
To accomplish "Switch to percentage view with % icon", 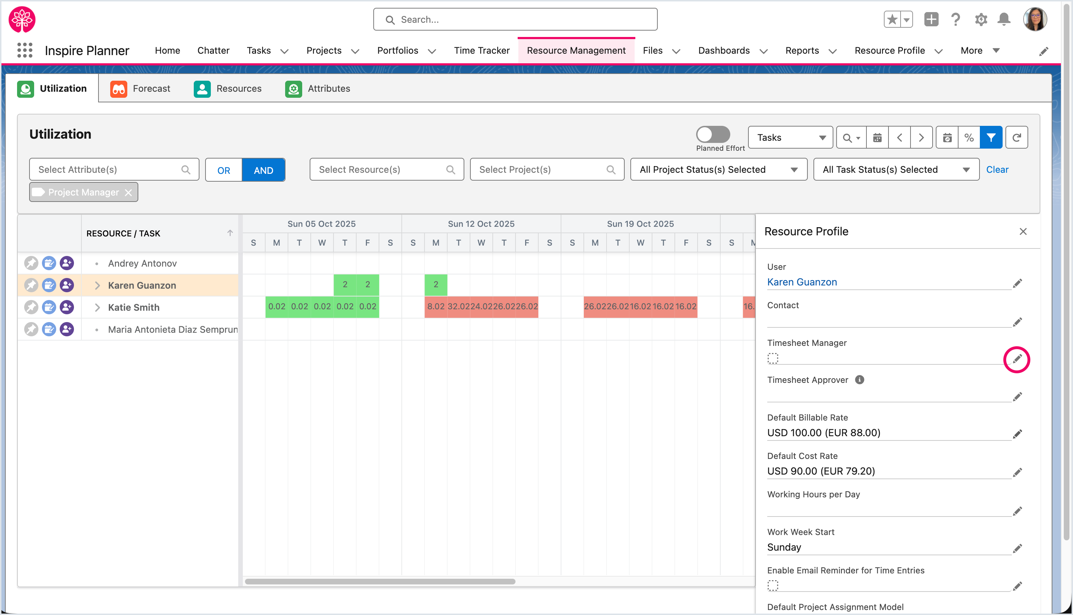I will click(x=969, y=137).
